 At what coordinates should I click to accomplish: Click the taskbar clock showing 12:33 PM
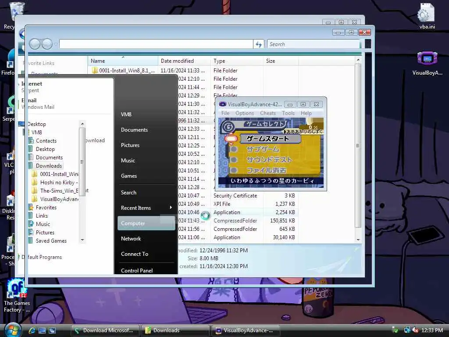pos(432,330)
